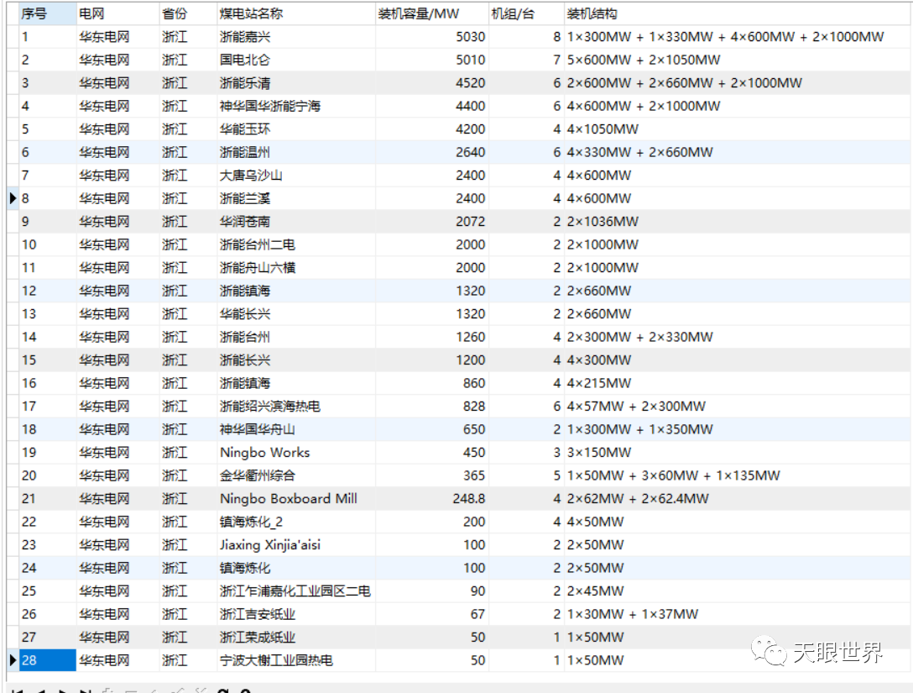This screenshot has height=693, width=913.
Task: Click the 2×62MW + 2×62.4MW cell
Action: pos(737,499)
